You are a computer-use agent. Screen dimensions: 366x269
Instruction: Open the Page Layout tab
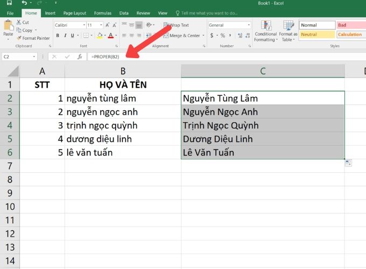74,12
